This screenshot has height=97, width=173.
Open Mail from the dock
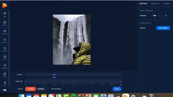pyautogui.click(x=29, y=96)
